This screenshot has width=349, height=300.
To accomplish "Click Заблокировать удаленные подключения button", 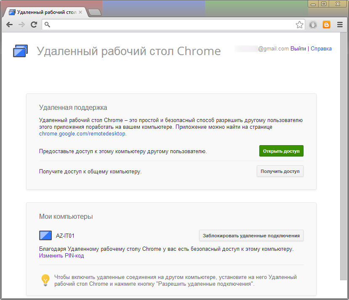I will [251, 236].
